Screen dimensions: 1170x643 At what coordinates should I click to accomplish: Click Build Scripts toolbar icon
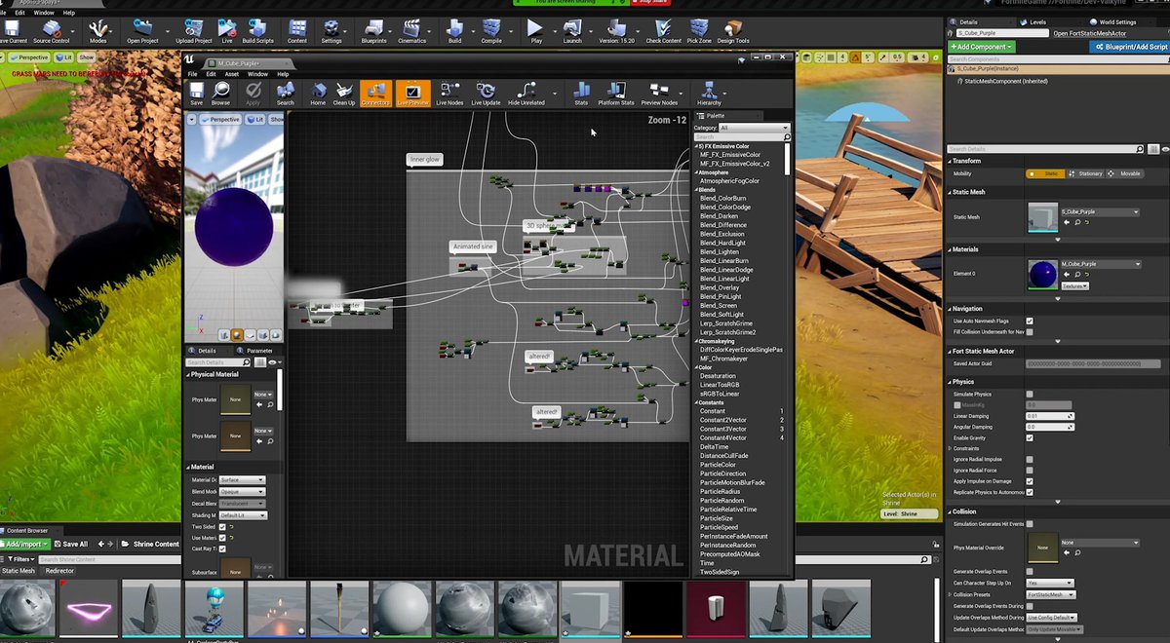click(x=258, y=30)
